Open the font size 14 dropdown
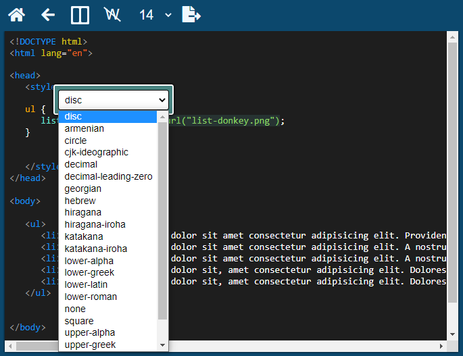The height and width of the screenshot is (356, 463). click(155, 15)
